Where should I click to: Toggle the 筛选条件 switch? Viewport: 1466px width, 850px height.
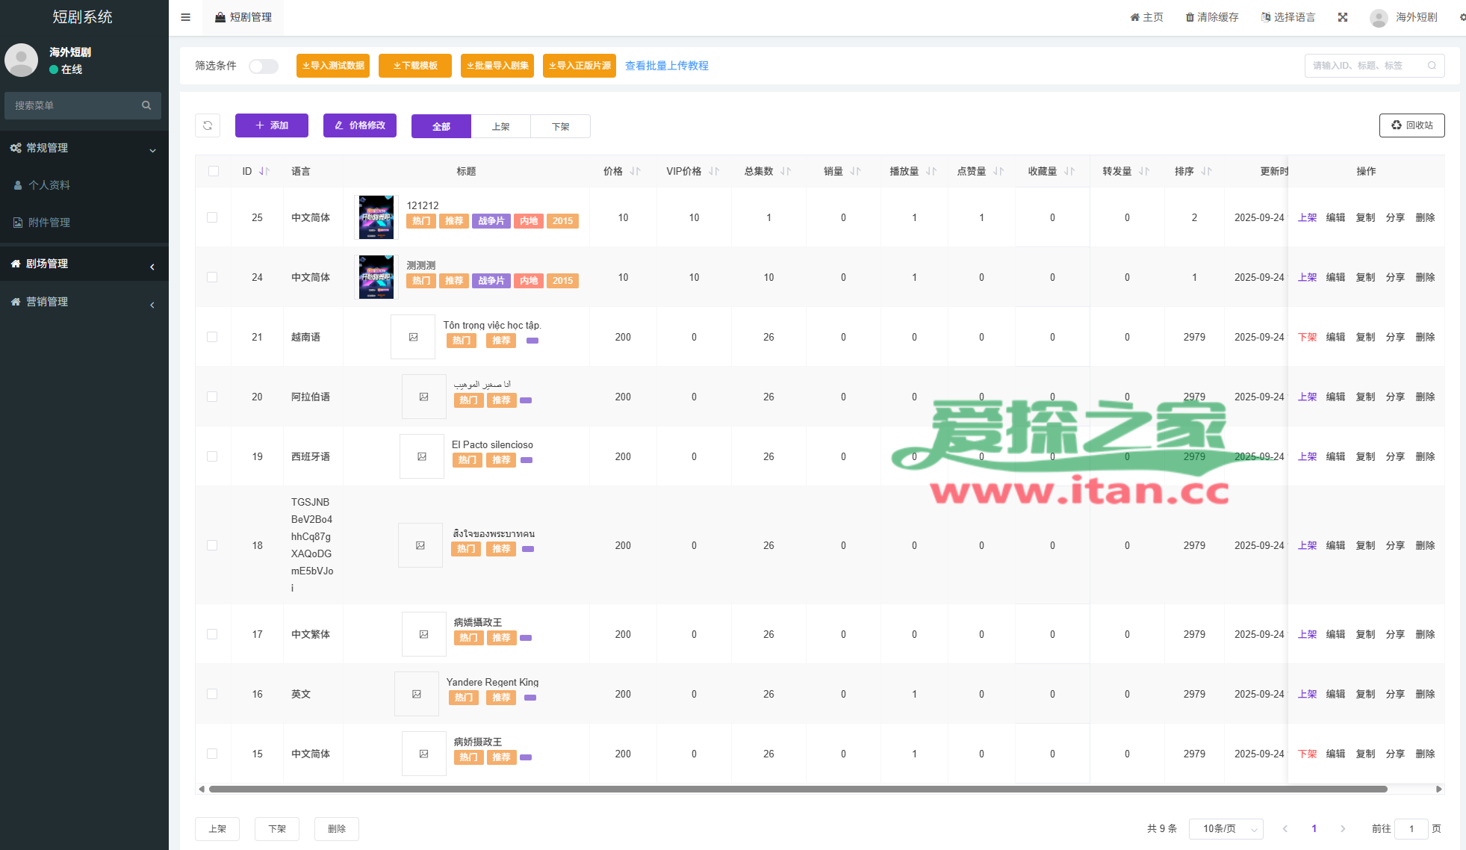tap(263, 66)
